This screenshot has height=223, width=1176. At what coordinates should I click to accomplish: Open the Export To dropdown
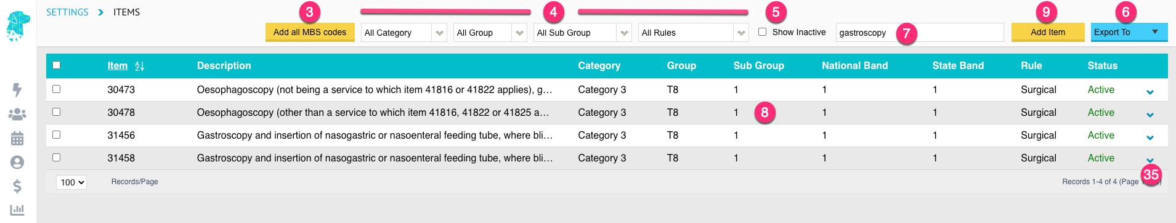1129,32
